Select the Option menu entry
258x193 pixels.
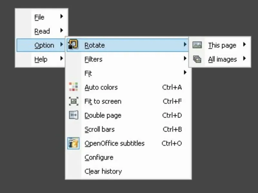click(44, 45)
